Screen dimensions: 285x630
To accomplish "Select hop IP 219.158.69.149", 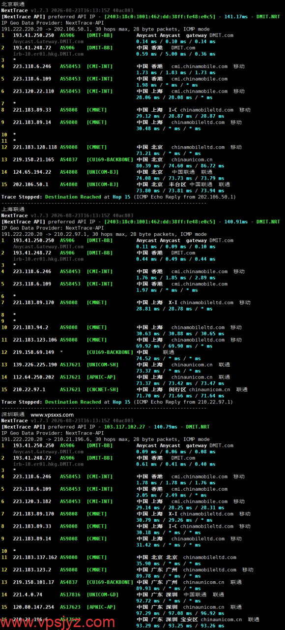I will 33,352.
